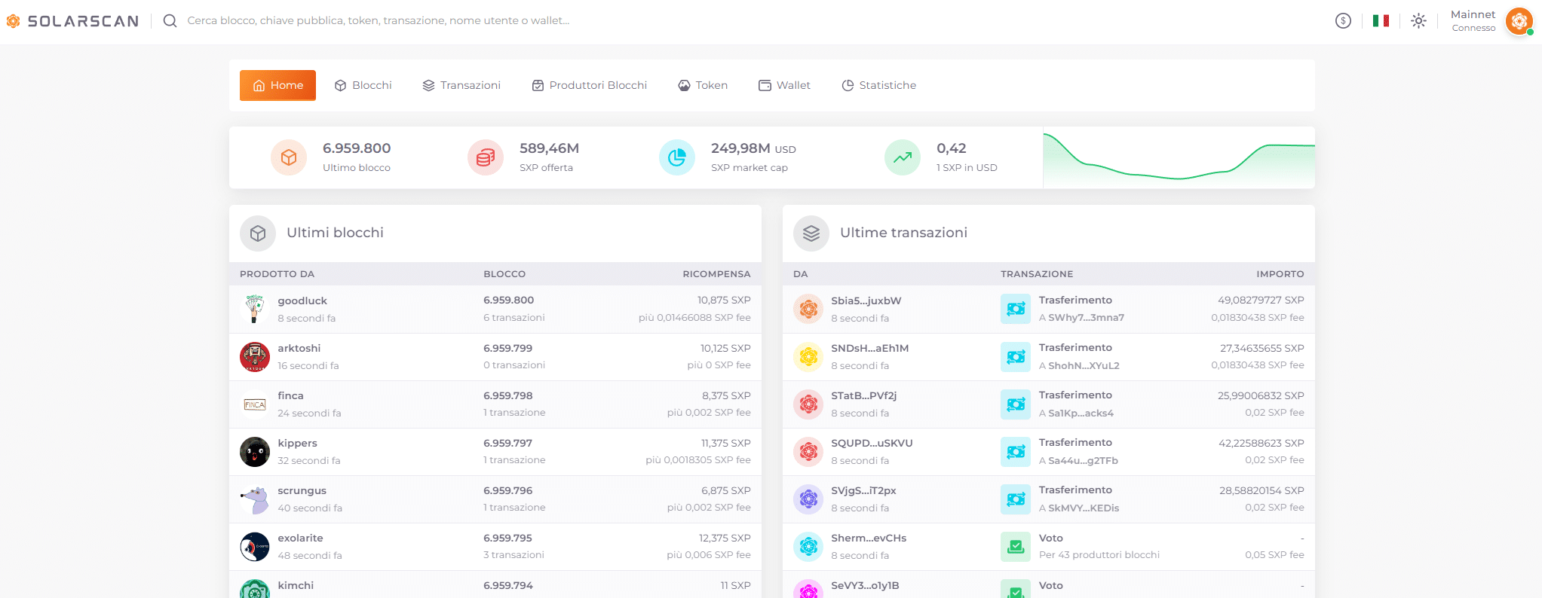1542x598 pixels.
Task: Open arktoshi producer avatar
Action: point(255,356)
